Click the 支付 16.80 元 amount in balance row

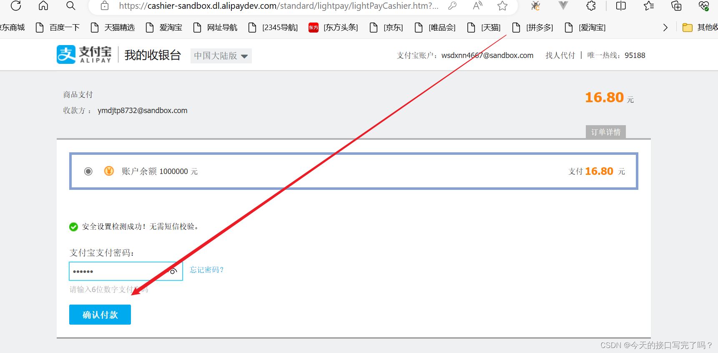point(597,171)
